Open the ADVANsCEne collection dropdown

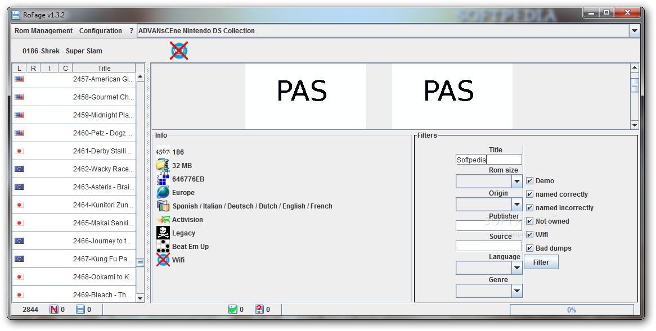[x=634, y=30]
